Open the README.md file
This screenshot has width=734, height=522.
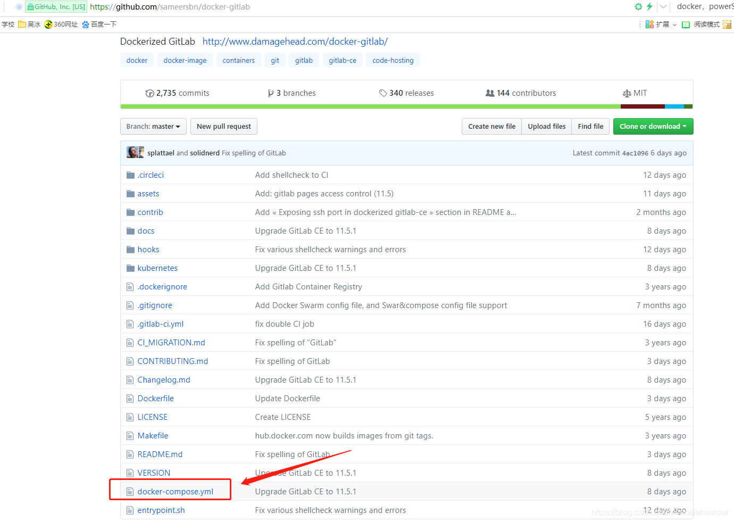click(x=160, y=454)
